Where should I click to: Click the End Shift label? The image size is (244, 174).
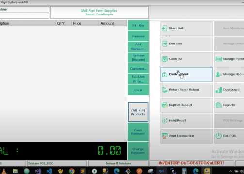point(176,43)
